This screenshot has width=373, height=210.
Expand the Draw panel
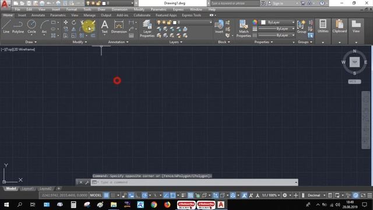point(31,42)
